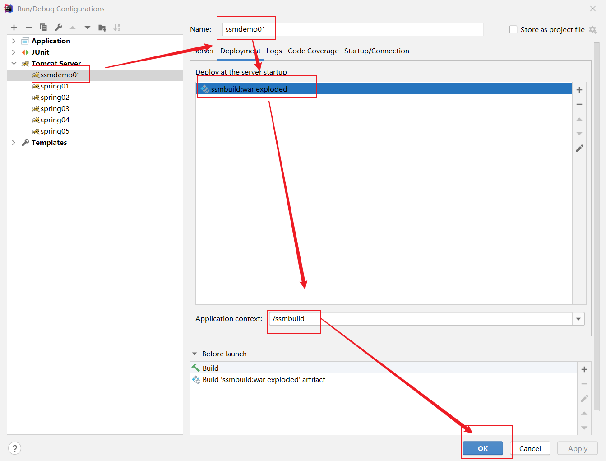606x461 pixels.
Task: Open the Startup/Connection tab
Action: 376,51
